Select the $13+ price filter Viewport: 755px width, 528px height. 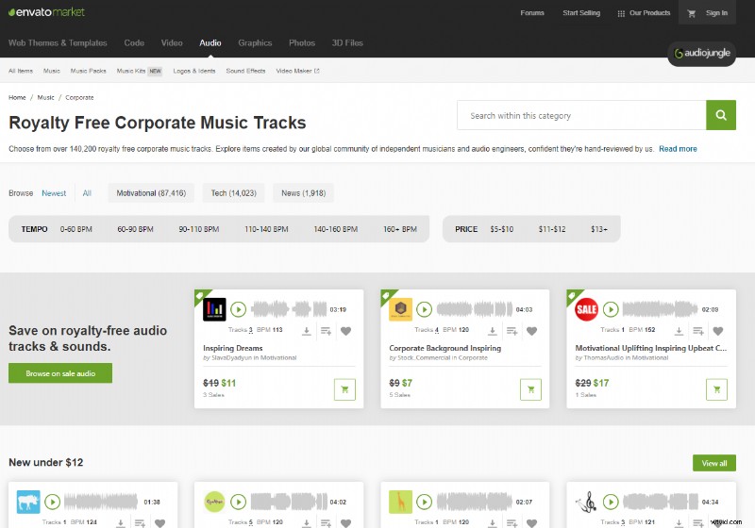tap(599, 229)
